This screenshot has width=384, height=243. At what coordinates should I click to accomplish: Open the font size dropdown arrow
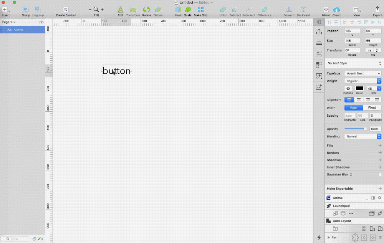coord(379,88)
